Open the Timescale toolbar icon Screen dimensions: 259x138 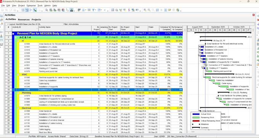[x=89, y=10]
